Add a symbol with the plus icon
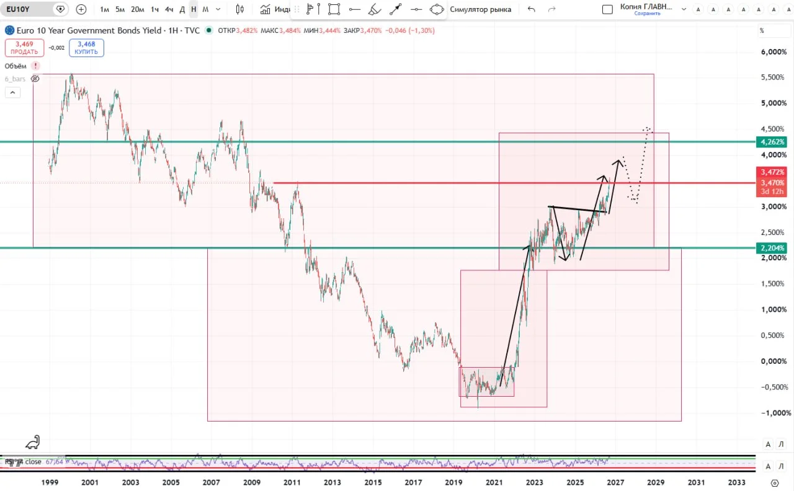The image size is (794, 491). pos(81,9)
